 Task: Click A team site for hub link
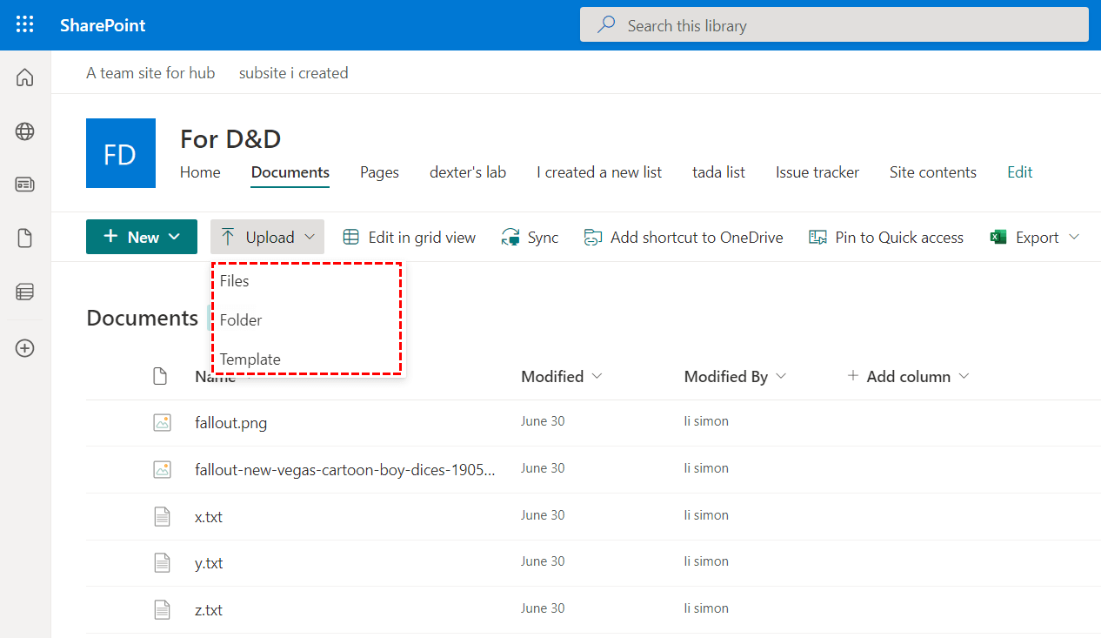point(150,73)
